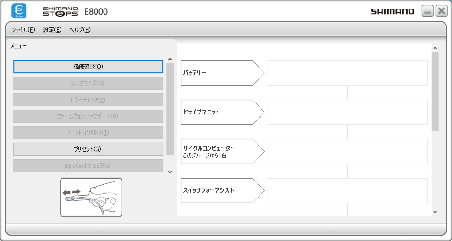The image size is (452, 241).
Task: Click the Shimano STEPS logo
Action: tap(60, 11)
